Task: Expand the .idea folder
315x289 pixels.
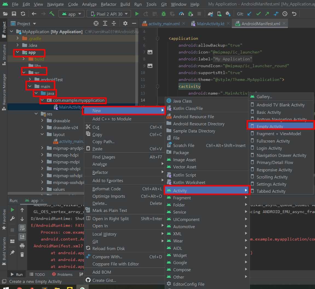Action: [x=18, y=45]
